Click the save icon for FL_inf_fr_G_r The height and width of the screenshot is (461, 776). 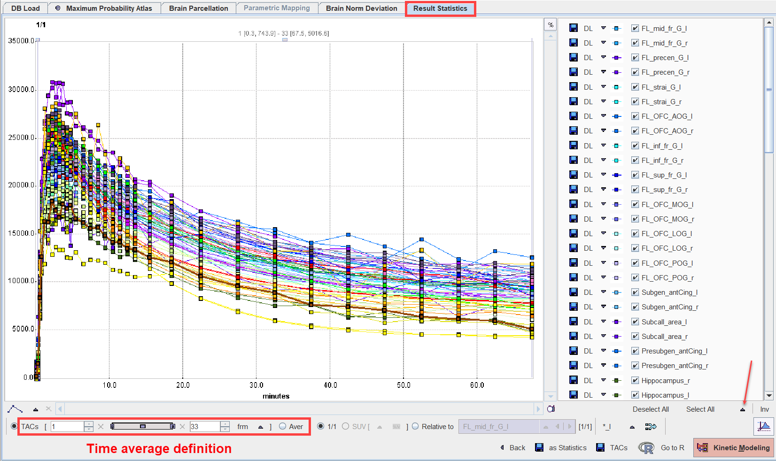pyautogui.click(x=573, y=160)
